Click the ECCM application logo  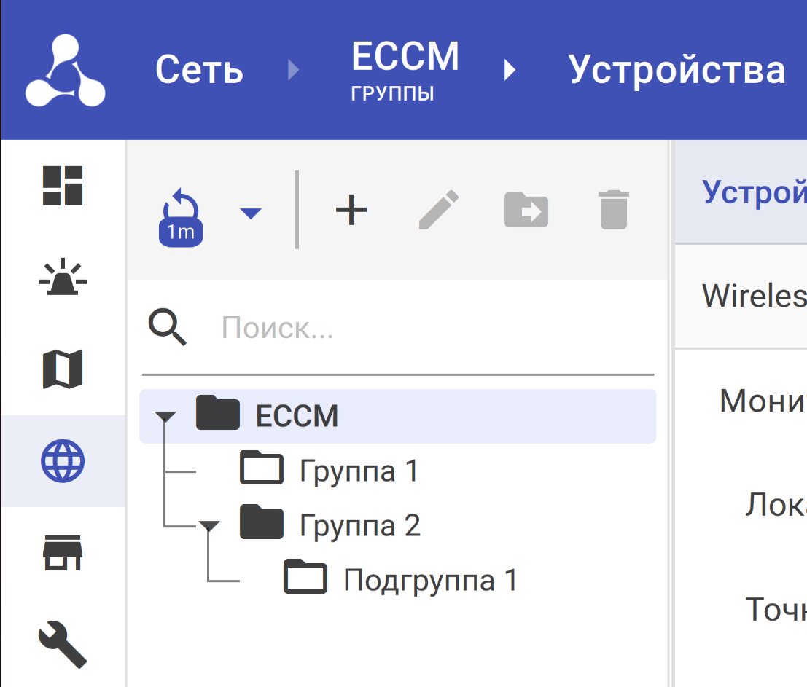coord(65,71)
